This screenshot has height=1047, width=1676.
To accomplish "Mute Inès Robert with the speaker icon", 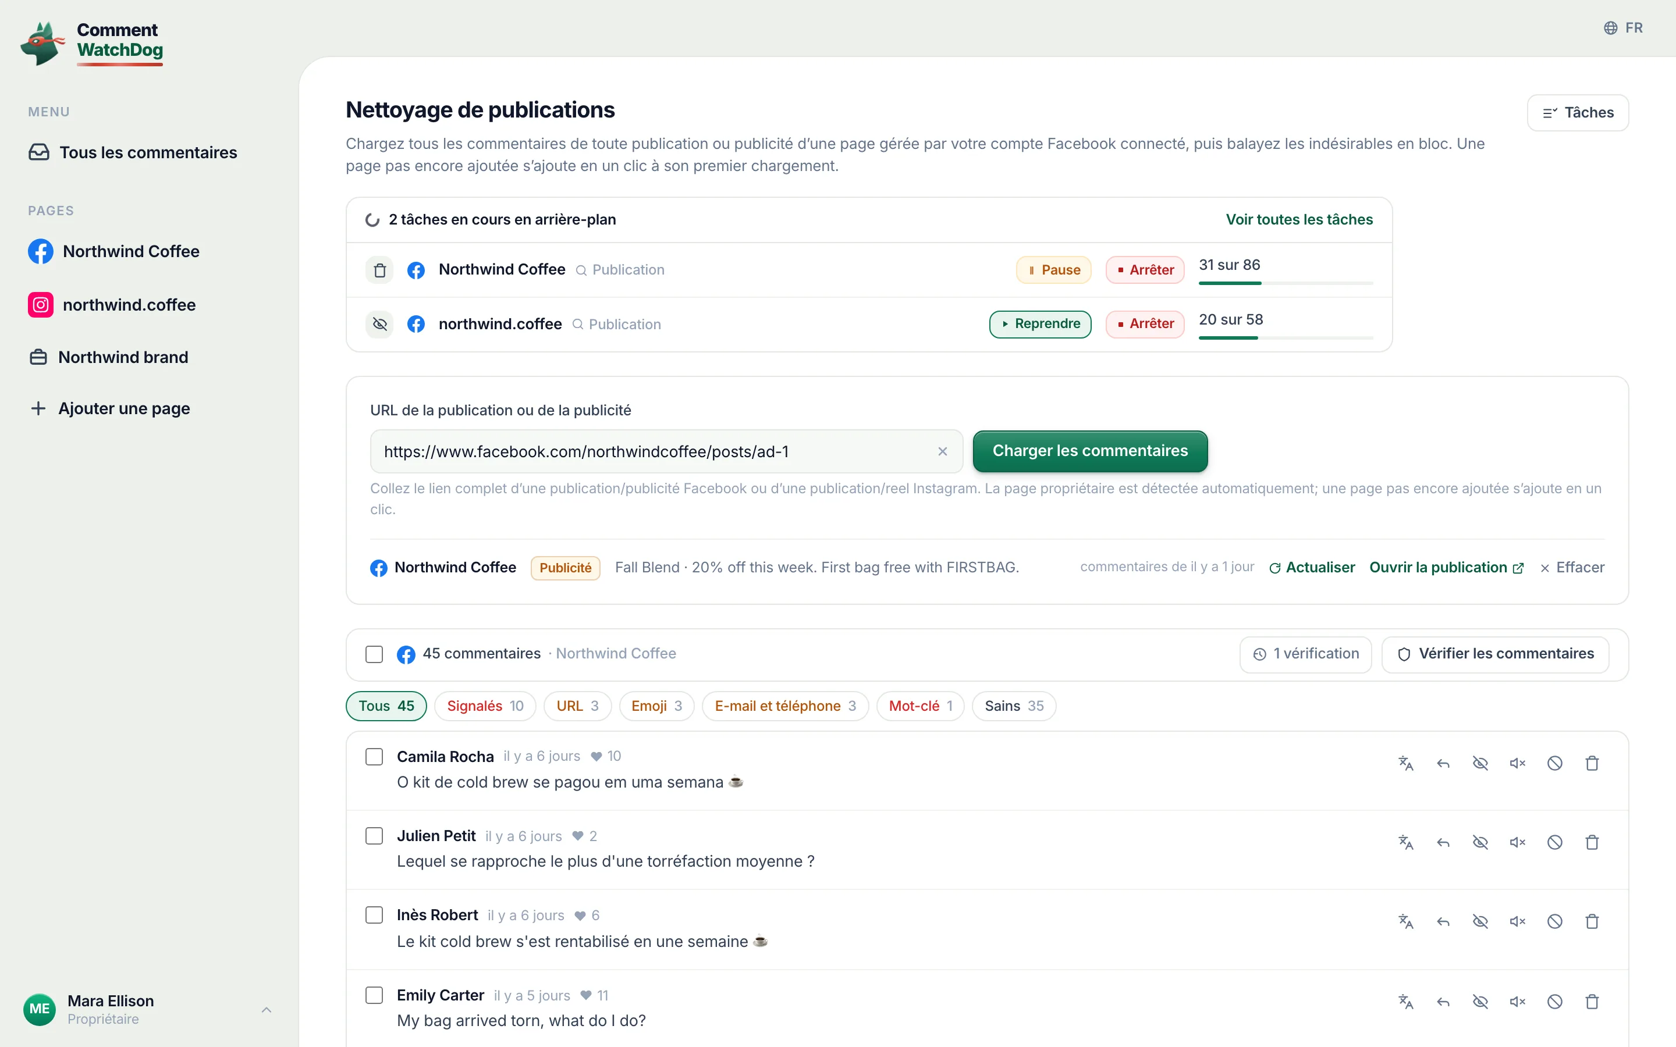I will pyautogui.click(x=1517, y=922).
